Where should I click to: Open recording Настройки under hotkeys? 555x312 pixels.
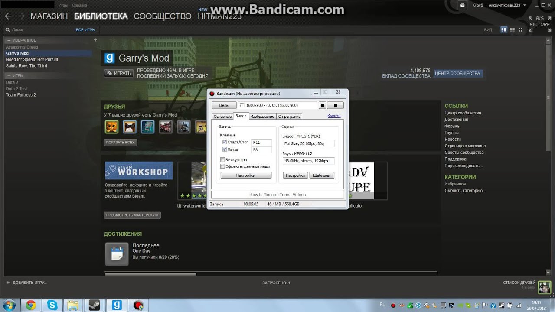pos(246,175)
